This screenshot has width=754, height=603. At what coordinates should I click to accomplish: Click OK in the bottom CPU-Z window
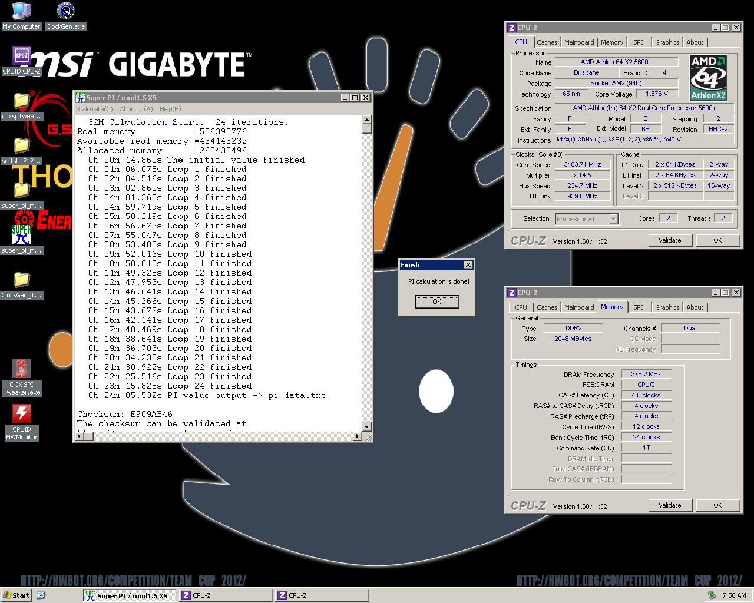click(x=717, y=505)
